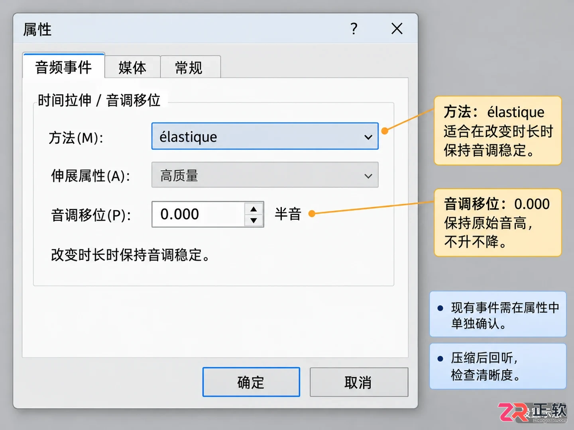The image size is (574, 430).
Task: Click the 时间拉伸 / 音调移位 group title
Action: pos(99,100)
